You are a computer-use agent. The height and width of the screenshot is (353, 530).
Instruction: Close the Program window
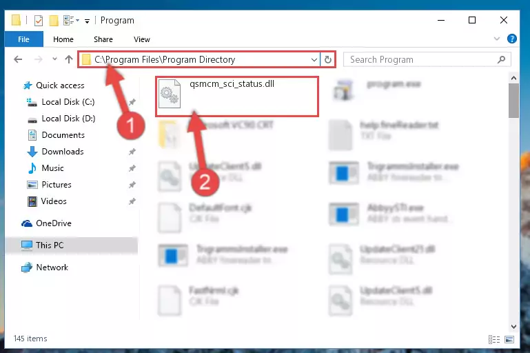point(504,20)
